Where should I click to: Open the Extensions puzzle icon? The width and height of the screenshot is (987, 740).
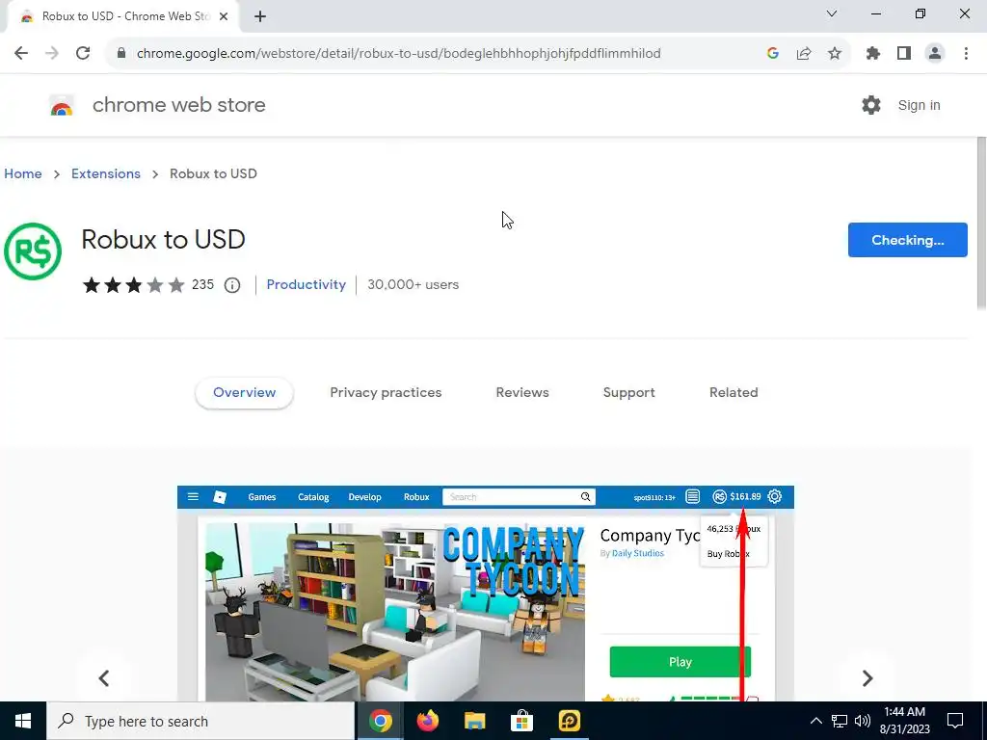[873, 53]
